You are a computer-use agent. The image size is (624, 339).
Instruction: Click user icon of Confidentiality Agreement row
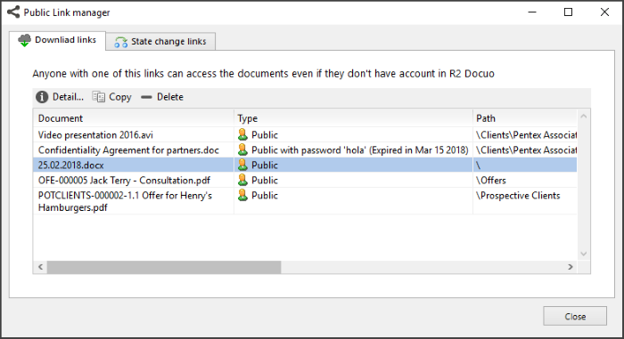point(242,149)
